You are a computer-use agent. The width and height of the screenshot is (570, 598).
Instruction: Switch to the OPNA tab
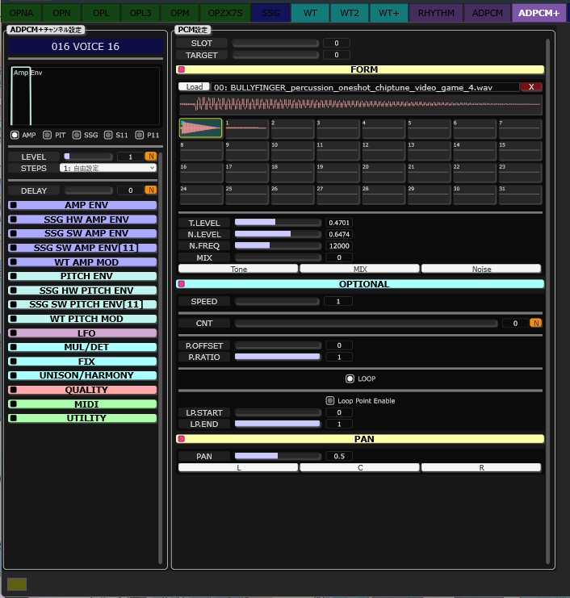click(21, 13)
